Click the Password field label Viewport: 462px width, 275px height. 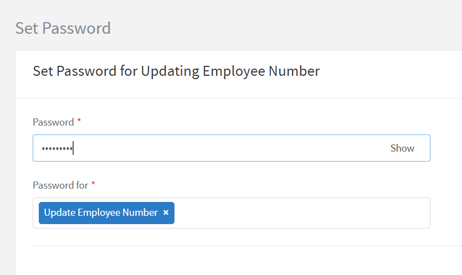53,122
